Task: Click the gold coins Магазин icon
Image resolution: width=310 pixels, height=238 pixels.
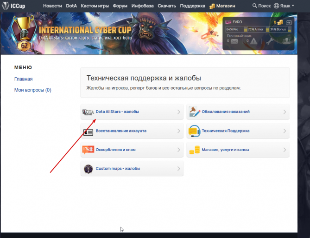Action: click(212, 6)
